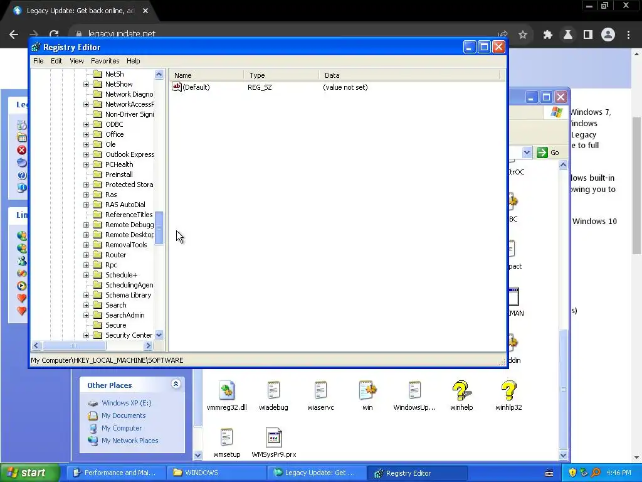Viewport: 642px width, 482px height.
Task: Click the REG_SZ type cell
Action: [x=260, y=87]
